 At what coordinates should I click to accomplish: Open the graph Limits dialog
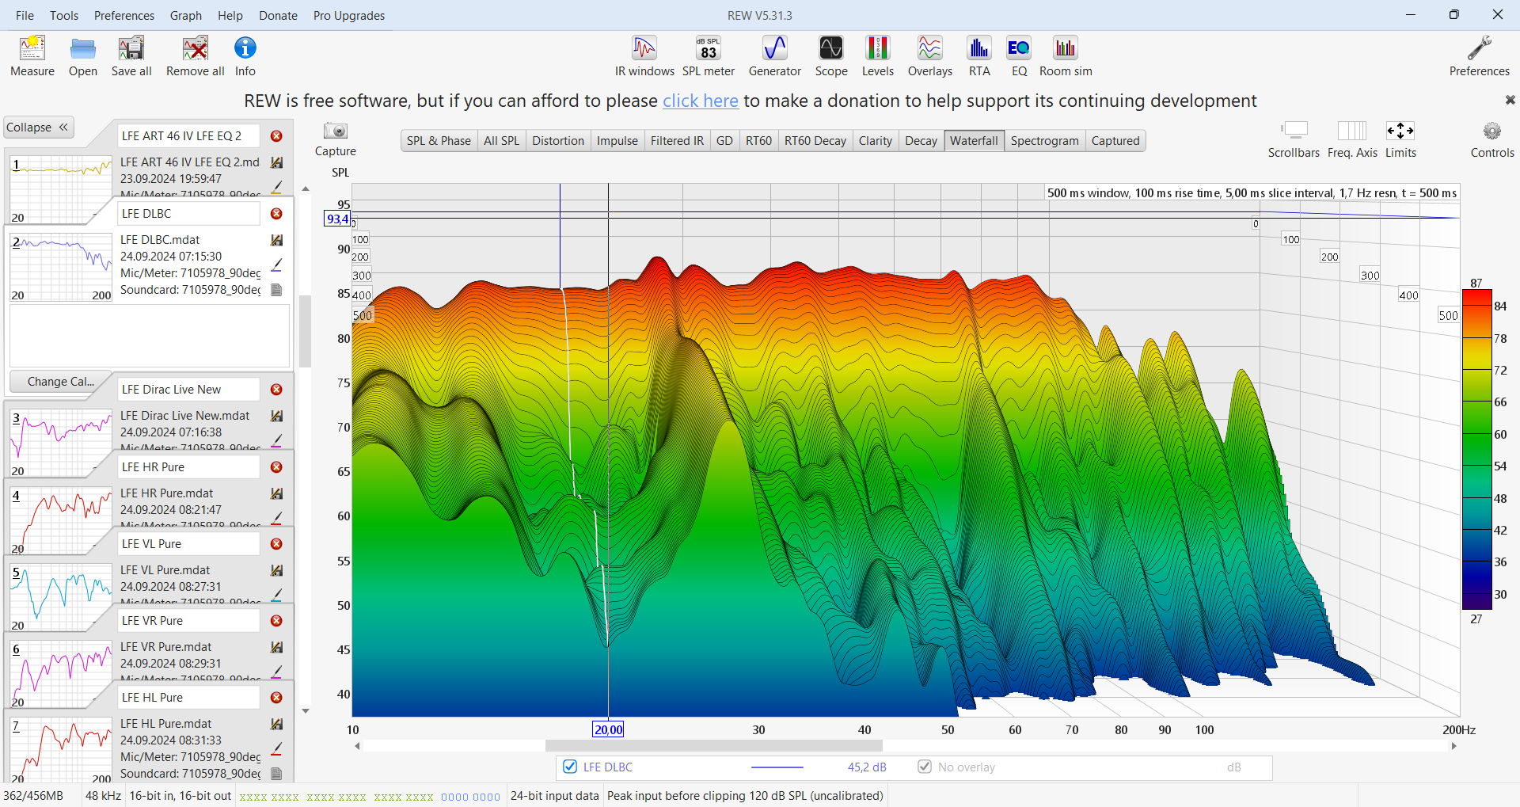(x=1400, y=139)
